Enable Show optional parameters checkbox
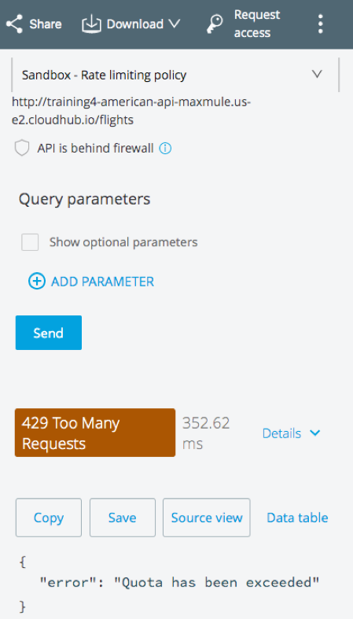The width and height of the screenshot is (353, 619). [30, 242]
